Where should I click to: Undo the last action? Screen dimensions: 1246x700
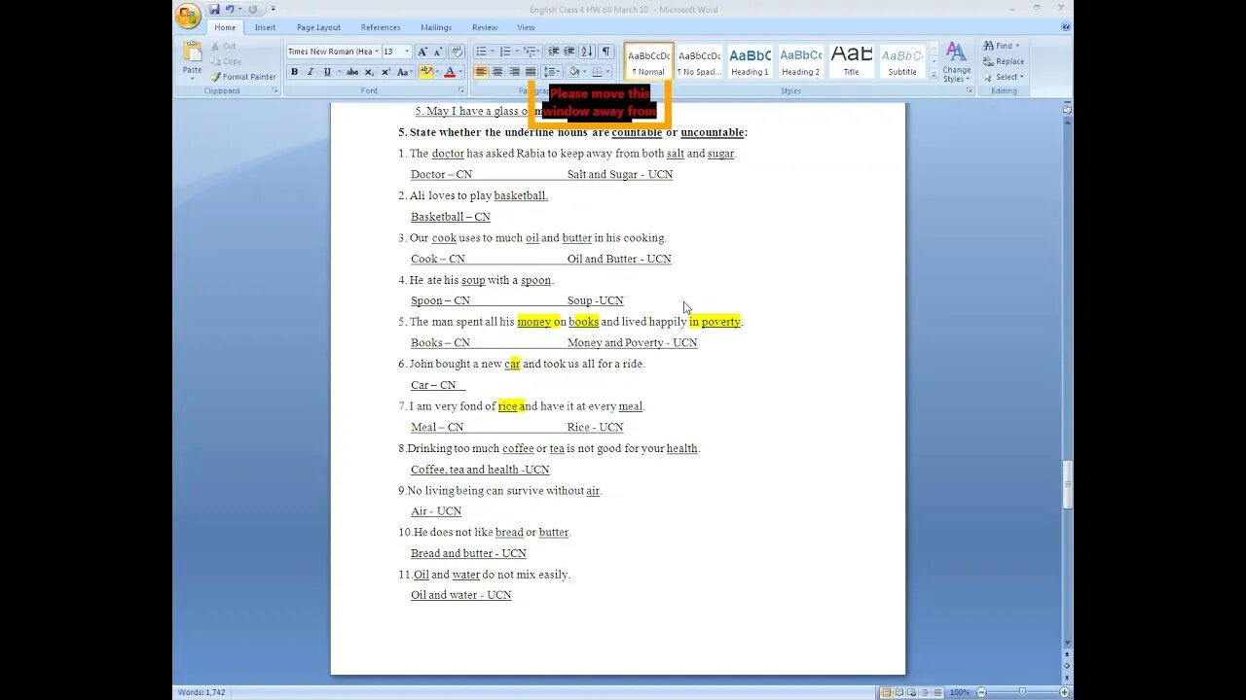(x=231, y=9)
